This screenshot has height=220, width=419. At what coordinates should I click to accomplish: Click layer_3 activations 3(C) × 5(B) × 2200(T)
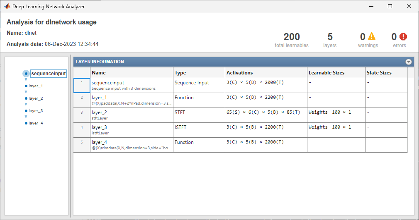266,130
